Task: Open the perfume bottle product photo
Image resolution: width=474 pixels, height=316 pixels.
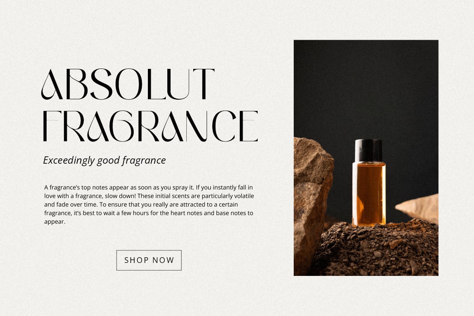Action: tap(366, 158)
